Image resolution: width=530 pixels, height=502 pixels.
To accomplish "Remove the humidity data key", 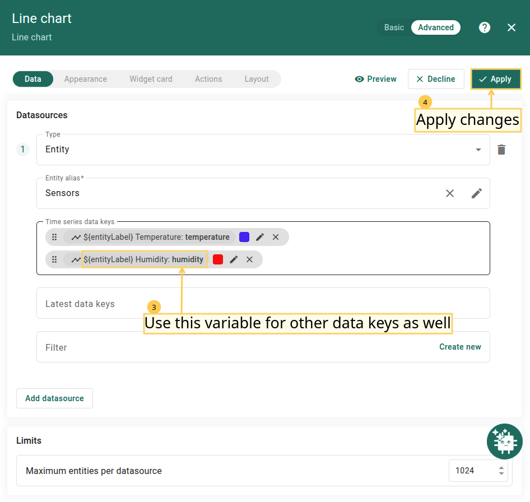I will (x=249, y=259).
